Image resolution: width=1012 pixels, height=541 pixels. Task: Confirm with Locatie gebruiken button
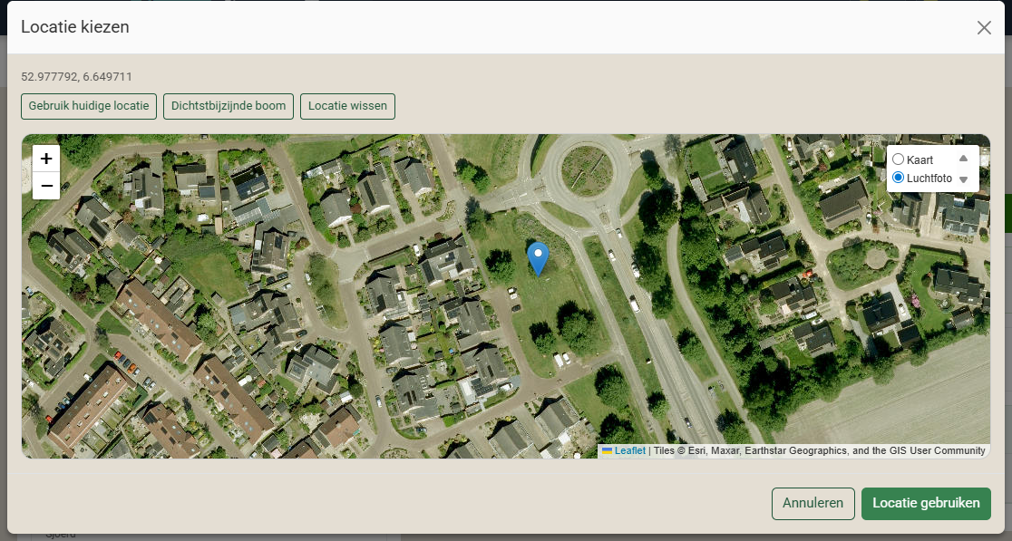(x=925, y=503)
